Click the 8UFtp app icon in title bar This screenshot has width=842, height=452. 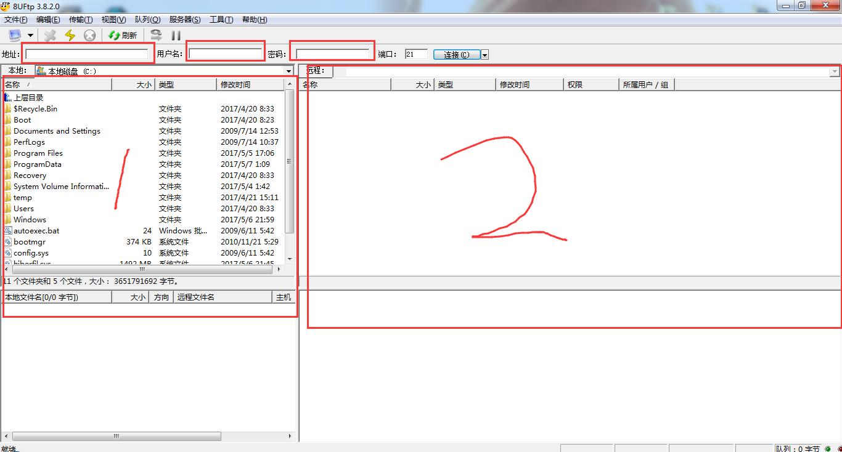point(6,6)
